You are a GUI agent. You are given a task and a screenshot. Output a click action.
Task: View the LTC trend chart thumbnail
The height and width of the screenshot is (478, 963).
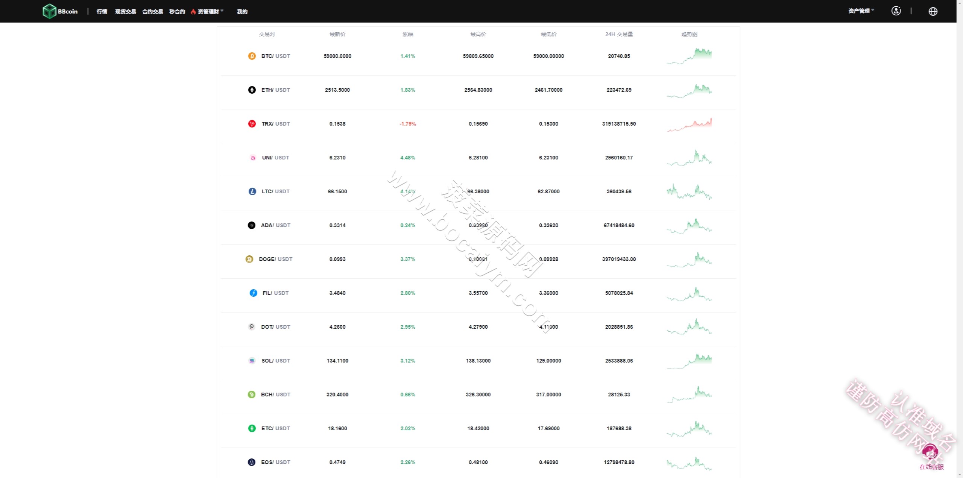point(689,191)
